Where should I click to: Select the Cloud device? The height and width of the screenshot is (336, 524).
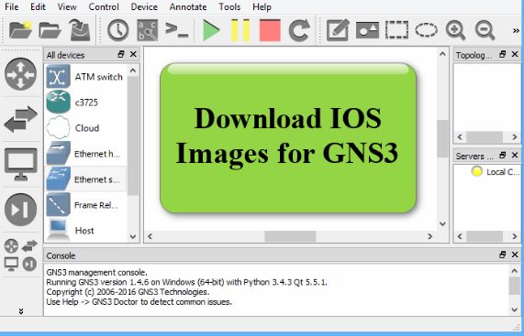point(85,128)
